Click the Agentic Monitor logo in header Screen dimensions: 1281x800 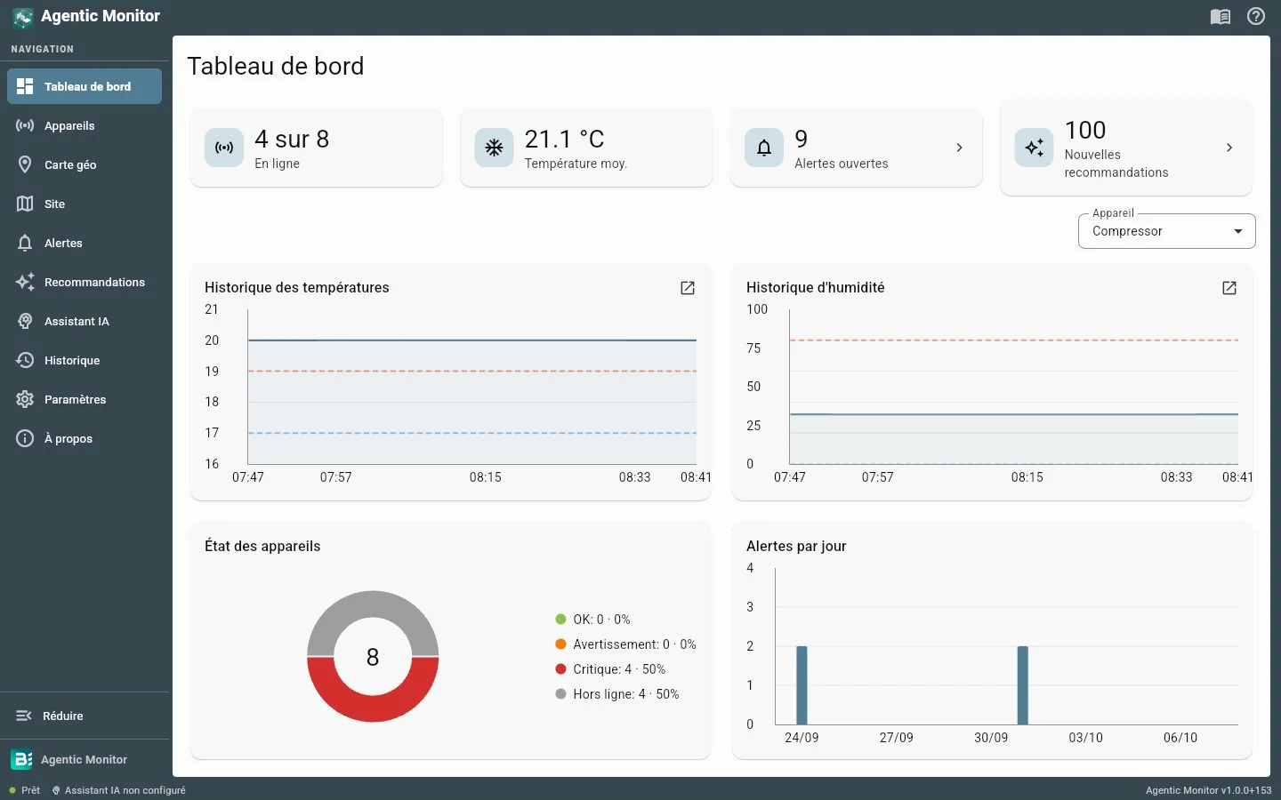[x=23, y=17]
